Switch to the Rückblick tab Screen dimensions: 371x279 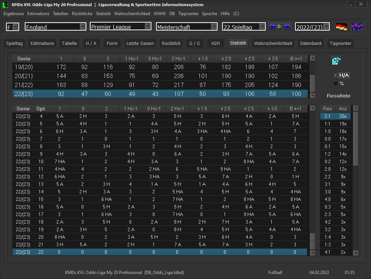click(171, 43)
